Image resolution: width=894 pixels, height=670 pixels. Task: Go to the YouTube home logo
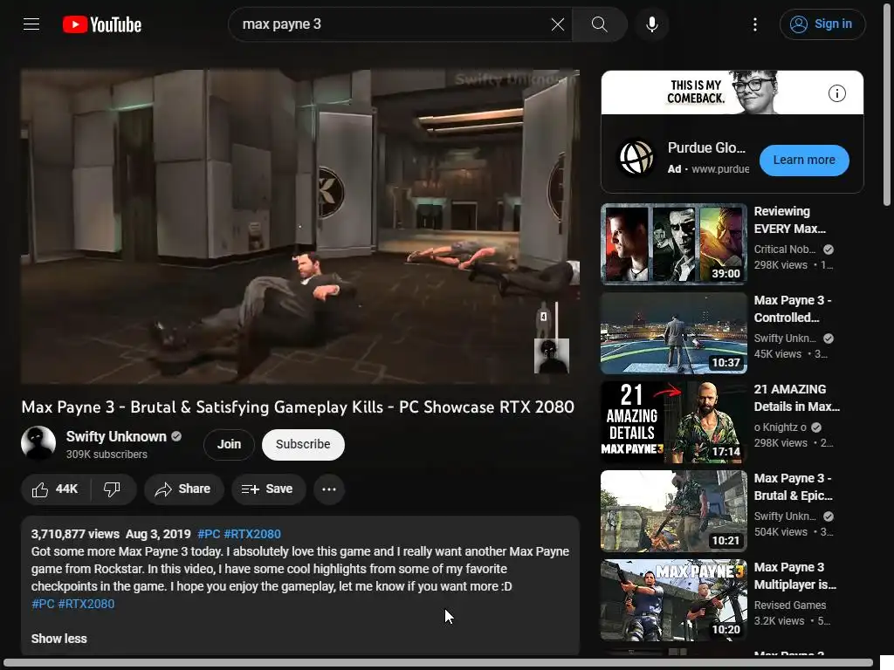[102, 24]
